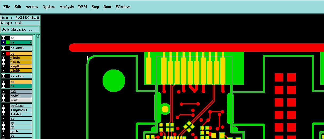Toggle display checkbox for layer pln2t
The image size is (324, 139).
click(3, 58)
